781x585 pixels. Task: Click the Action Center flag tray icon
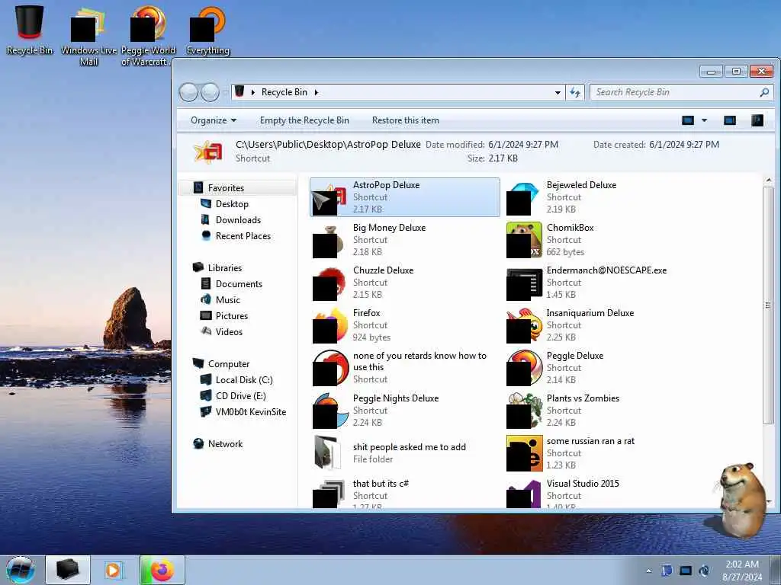tap(667, 571)
